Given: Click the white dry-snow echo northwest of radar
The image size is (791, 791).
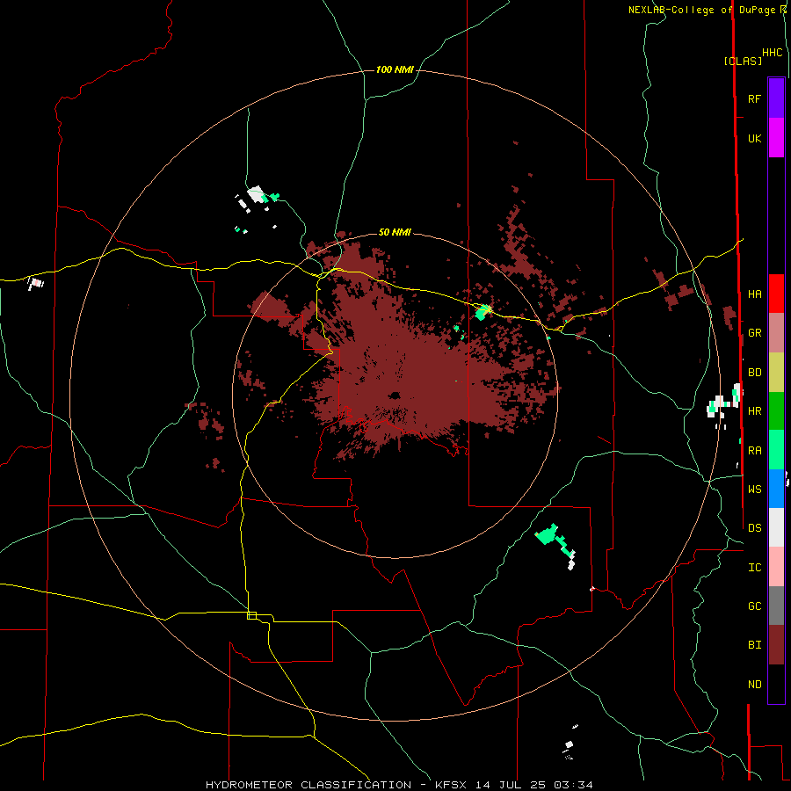Looking at the screenshot, I should pos(257,194).
